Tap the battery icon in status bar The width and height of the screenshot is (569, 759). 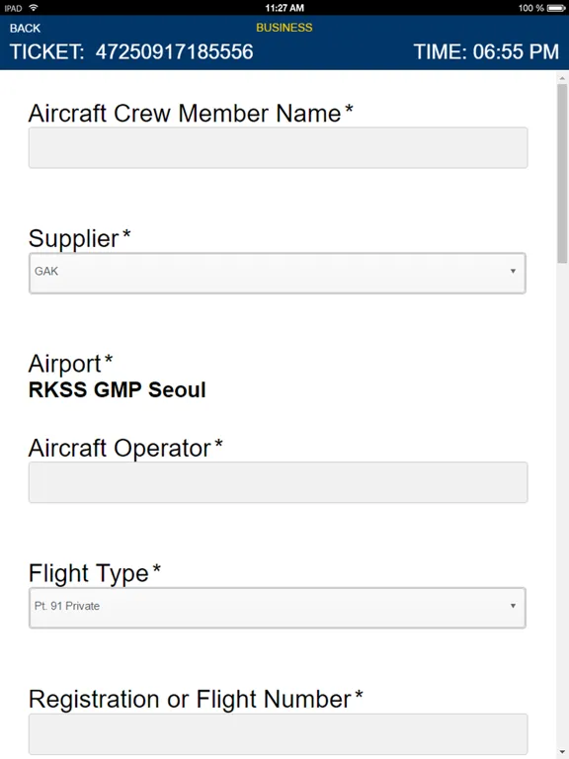pyautogui.click(x=556, y=8)
